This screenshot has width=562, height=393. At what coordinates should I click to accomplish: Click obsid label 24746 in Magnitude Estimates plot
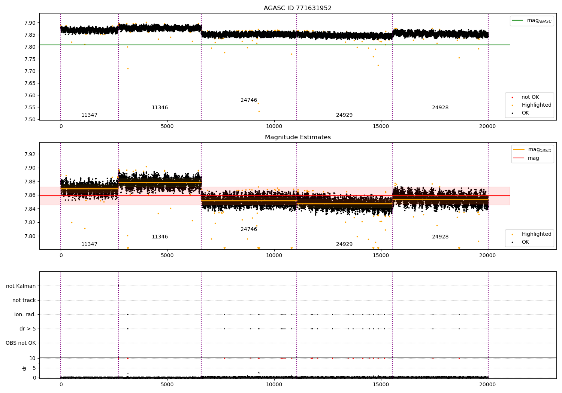point(249,229)
